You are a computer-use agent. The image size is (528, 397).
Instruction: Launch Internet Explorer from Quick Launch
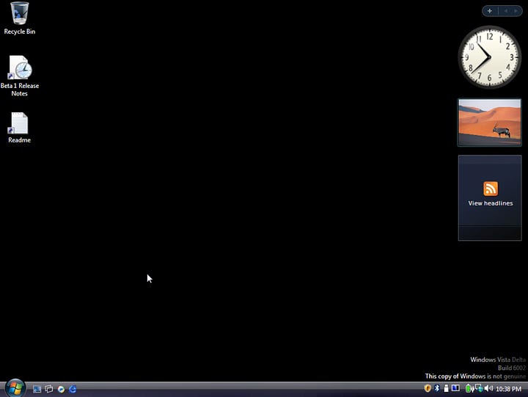(73, 389)
